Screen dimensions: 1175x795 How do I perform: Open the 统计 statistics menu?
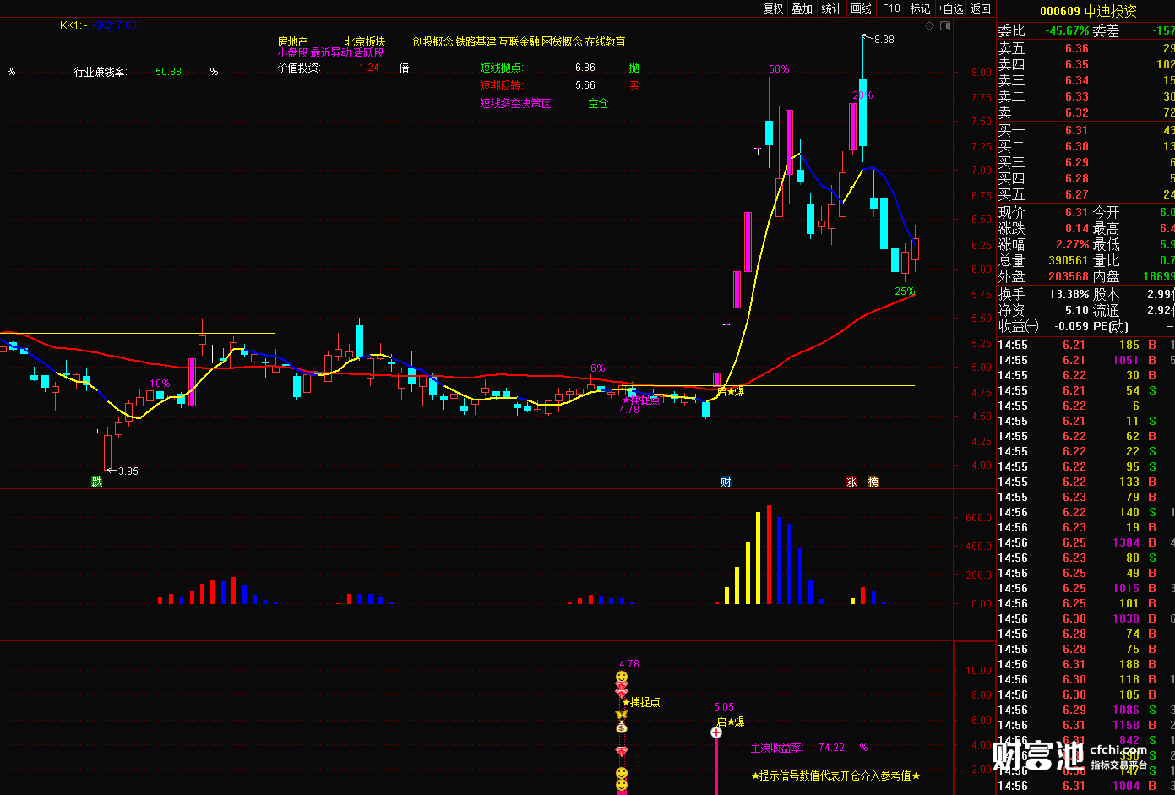point(831,8)
